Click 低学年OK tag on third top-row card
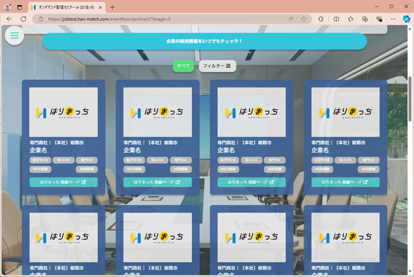 click(228, 160)
